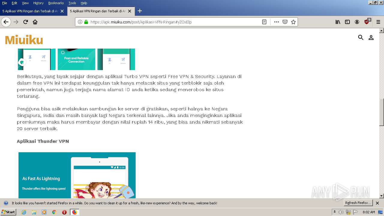Show site information icon in address bar
This screenshot has width=384, height=216.
point(80,22)
